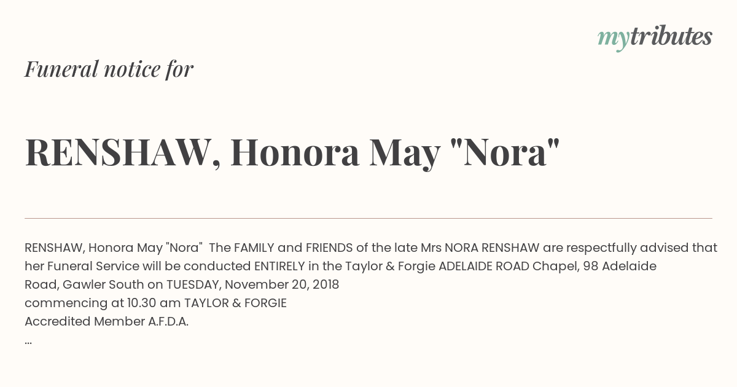The width and height of the screenshot is (737, 387).
Task: Click the "Funeral notice for" heading
Action: coord(109,69)
